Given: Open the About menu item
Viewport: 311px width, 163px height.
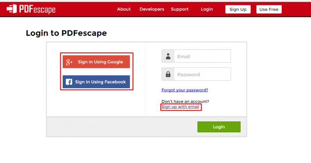Looking at the screenshot, I should [x=124, y=9].
